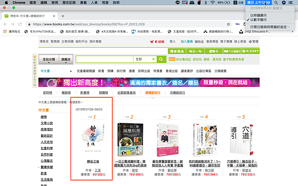Switch to the 新書榜 ranking tab
Image resolution: width=298 pixels, height=186 pixels.
coord(85,93)
